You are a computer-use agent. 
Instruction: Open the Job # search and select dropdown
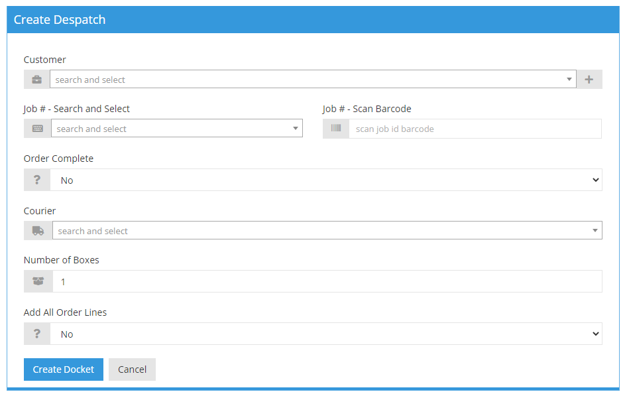[x=296, y=128]
